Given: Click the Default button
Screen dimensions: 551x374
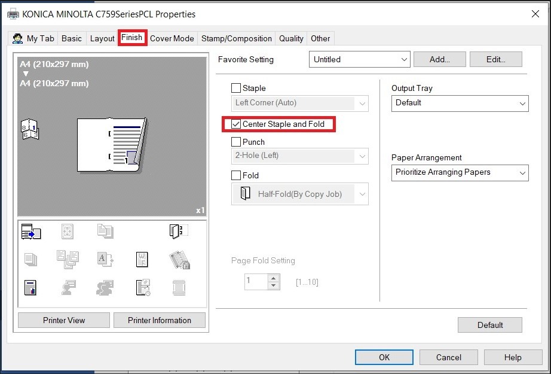Looking at the screenshot, I should point(489,325).
